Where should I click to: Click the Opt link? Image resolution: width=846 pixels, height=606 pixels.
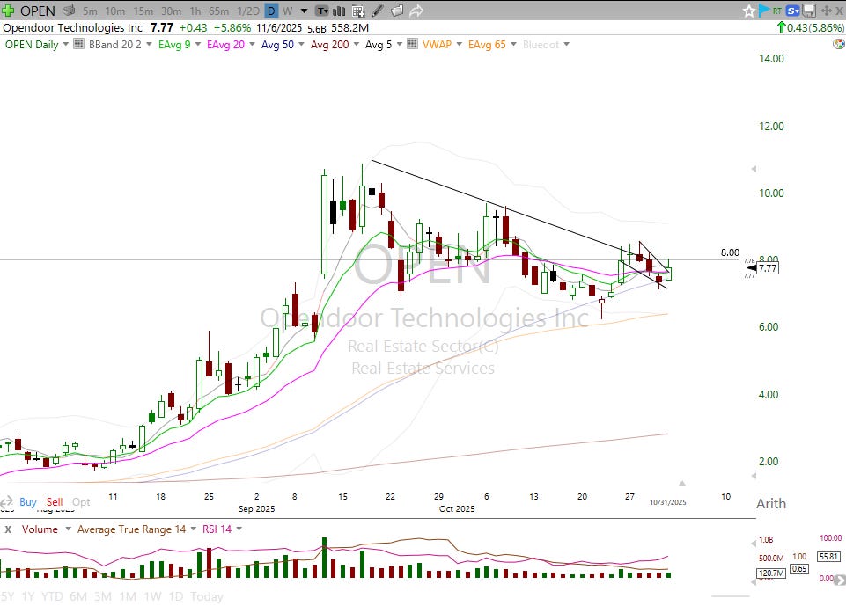(x=81, y=502)
